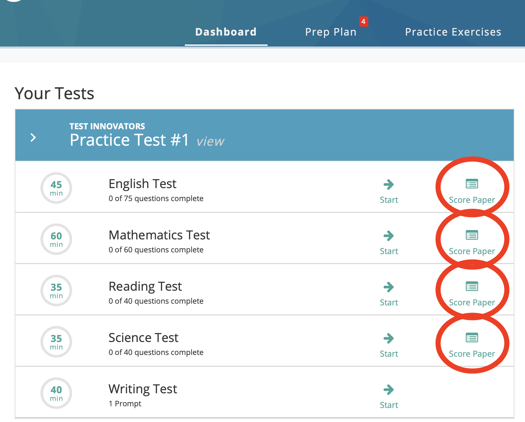Open the Science Test score paper icon
This screenshot has width=525, height=422.
[472, 338]
